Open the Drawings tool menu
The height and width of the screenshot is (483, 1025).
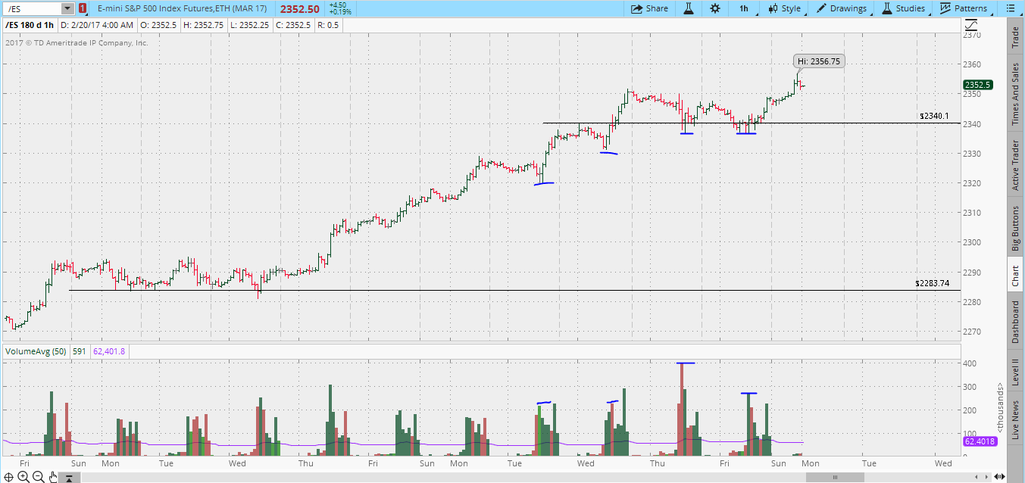click(x=841, y=8)
